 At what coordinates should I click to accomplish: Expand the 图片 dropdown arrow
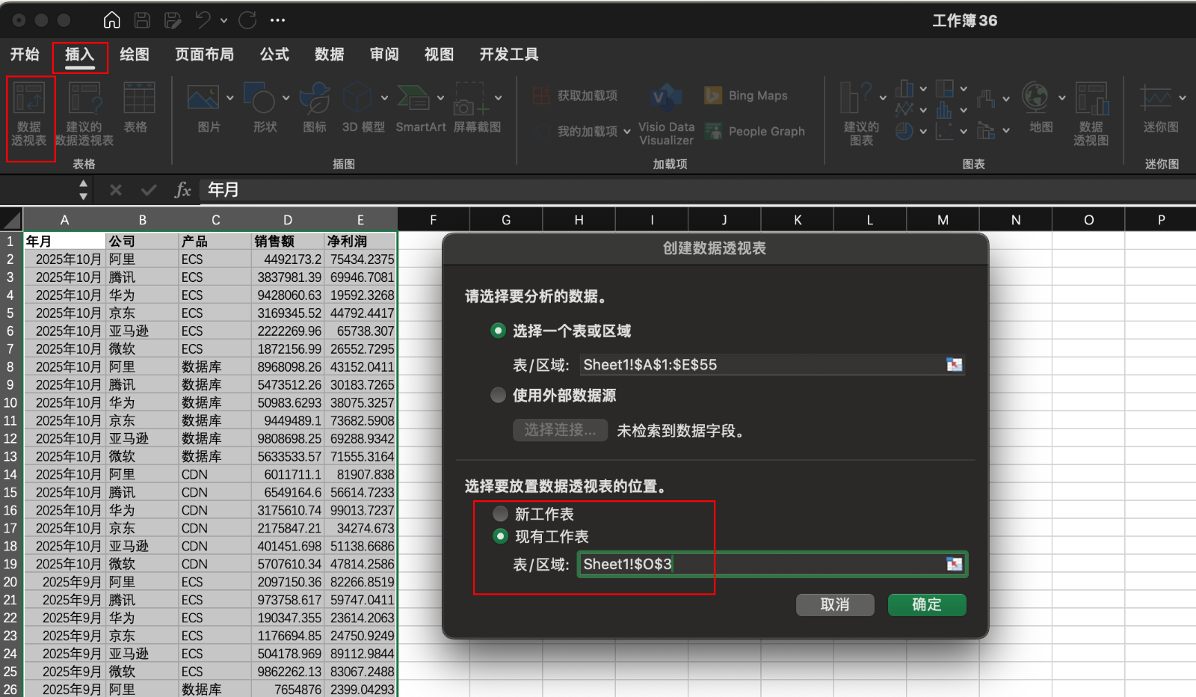click(230, 98)
